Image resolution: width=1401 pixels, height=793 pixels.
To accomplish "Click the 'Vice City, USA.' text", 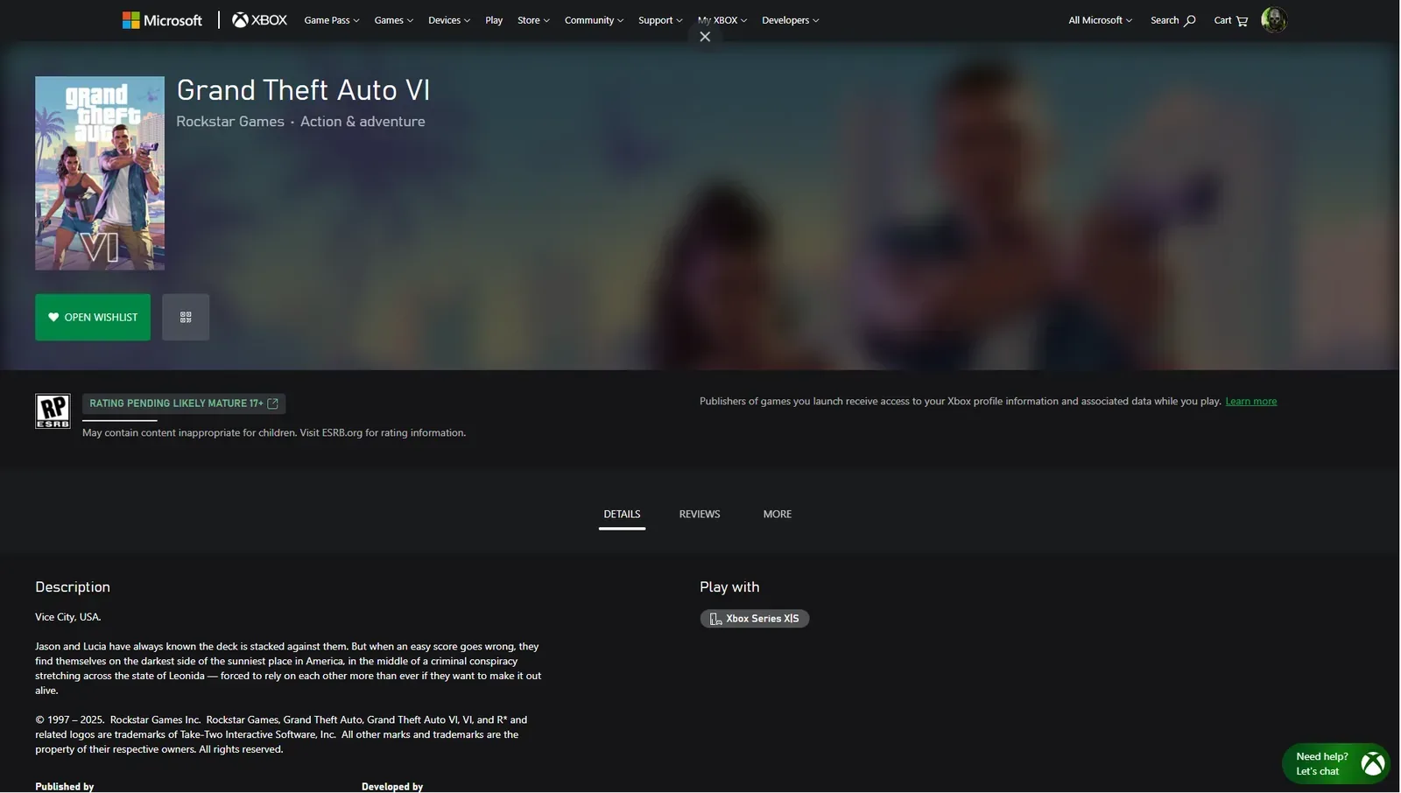I will tap(68, 617).
